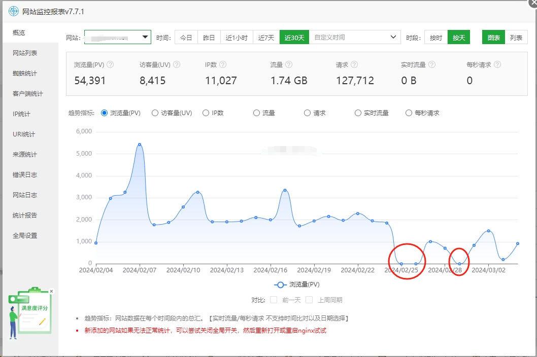Open the 蜘蛛统计 sidebar tab
Screen dimensions: 537x357
coord(30,73)
